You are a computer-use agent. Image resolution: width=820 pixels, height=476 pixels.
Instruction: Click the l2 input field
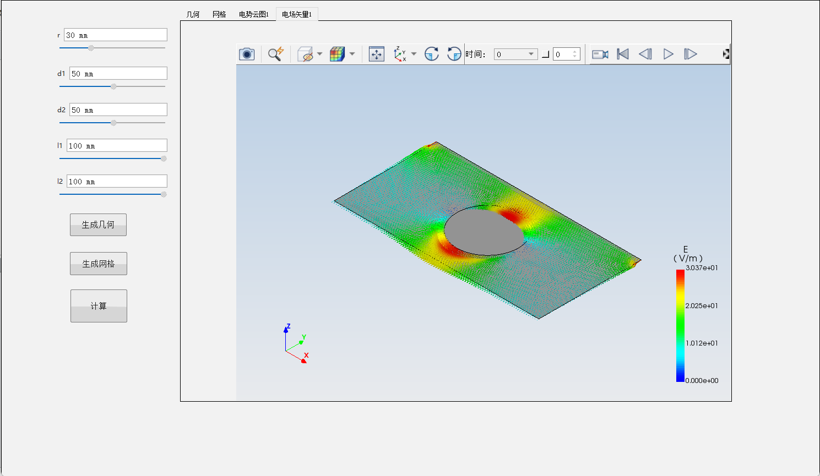click(x=117, y=181)
